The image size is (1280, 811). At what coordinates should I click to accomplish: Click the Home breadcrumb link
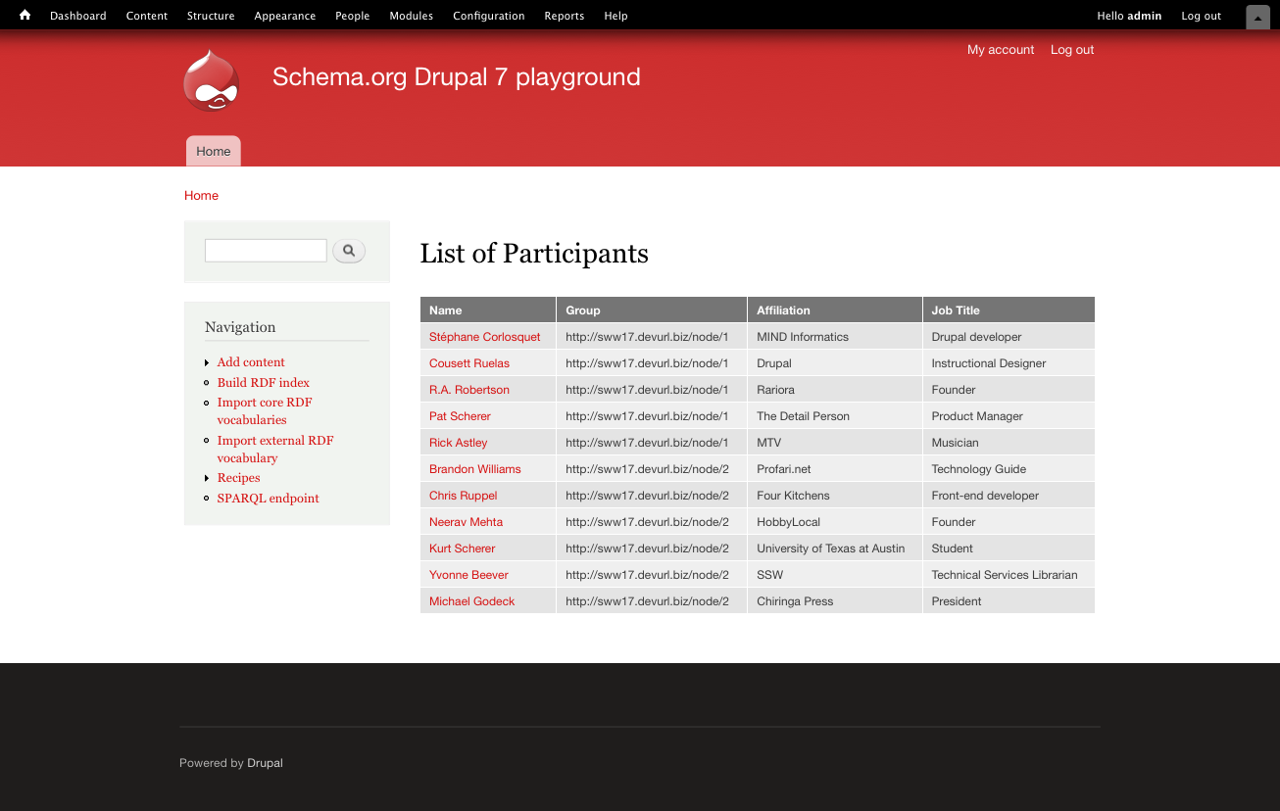201,196
